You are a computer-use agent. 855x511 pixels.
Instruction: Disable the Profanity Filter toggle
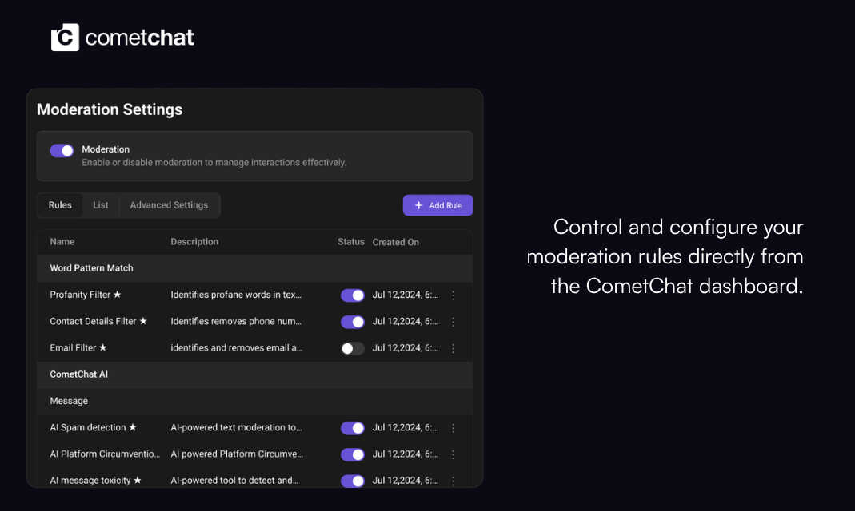pyautogui.click(x=352, y=295)
